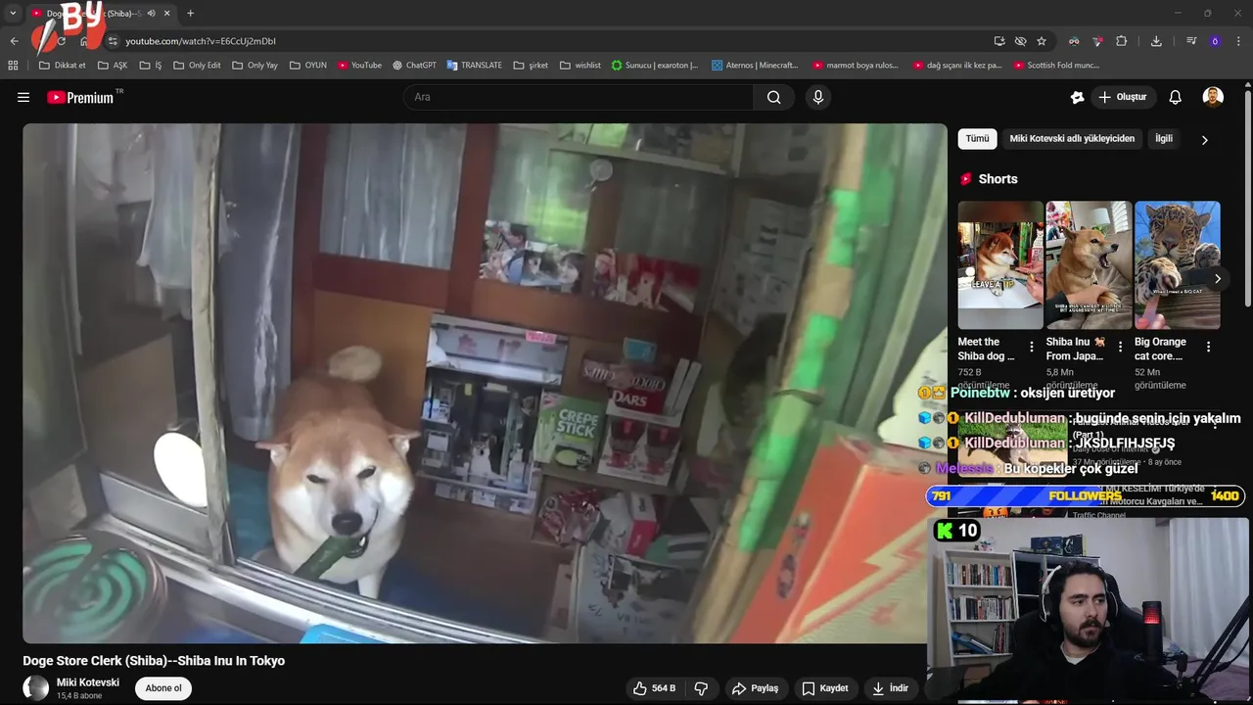Open the 'TRANSLATE' bookmark

pos(475,66)
